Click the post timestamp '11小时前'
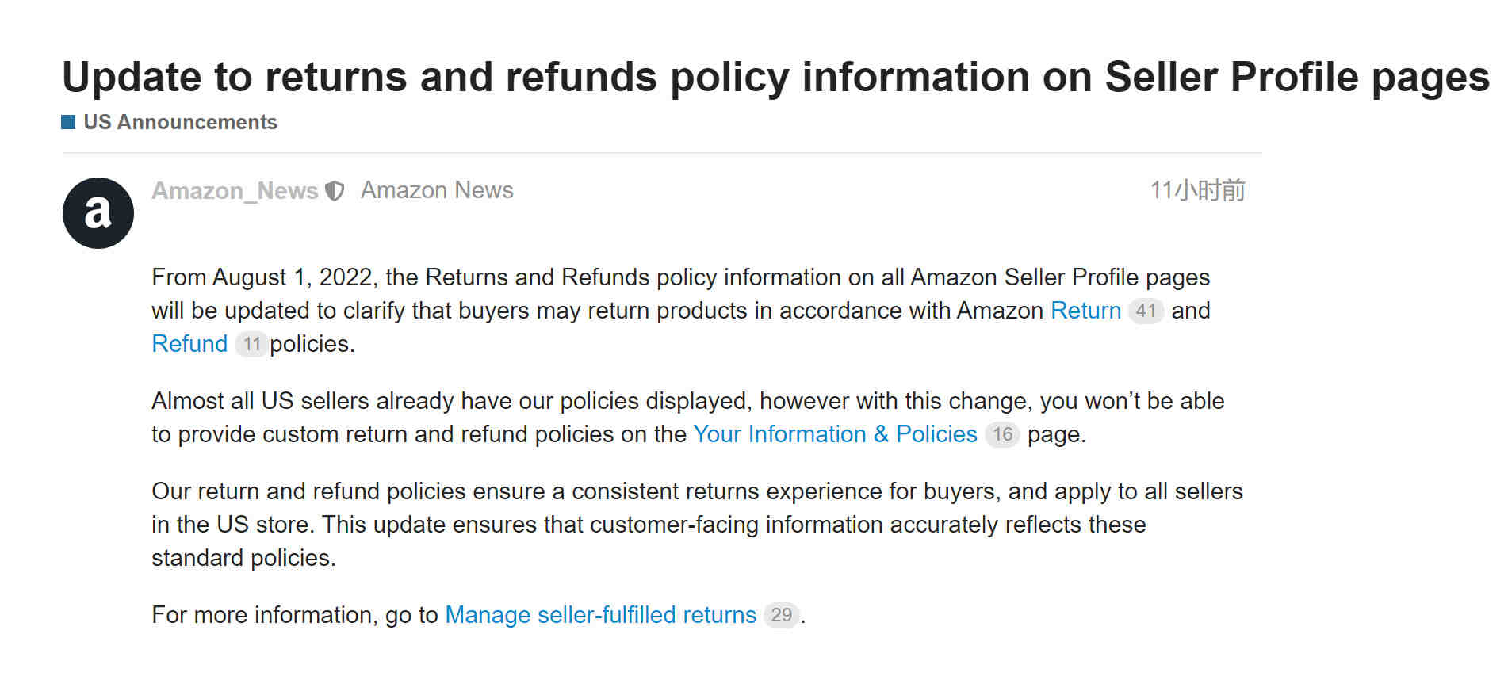Viewport: 1508px width, 676px height. (1197, 191)
